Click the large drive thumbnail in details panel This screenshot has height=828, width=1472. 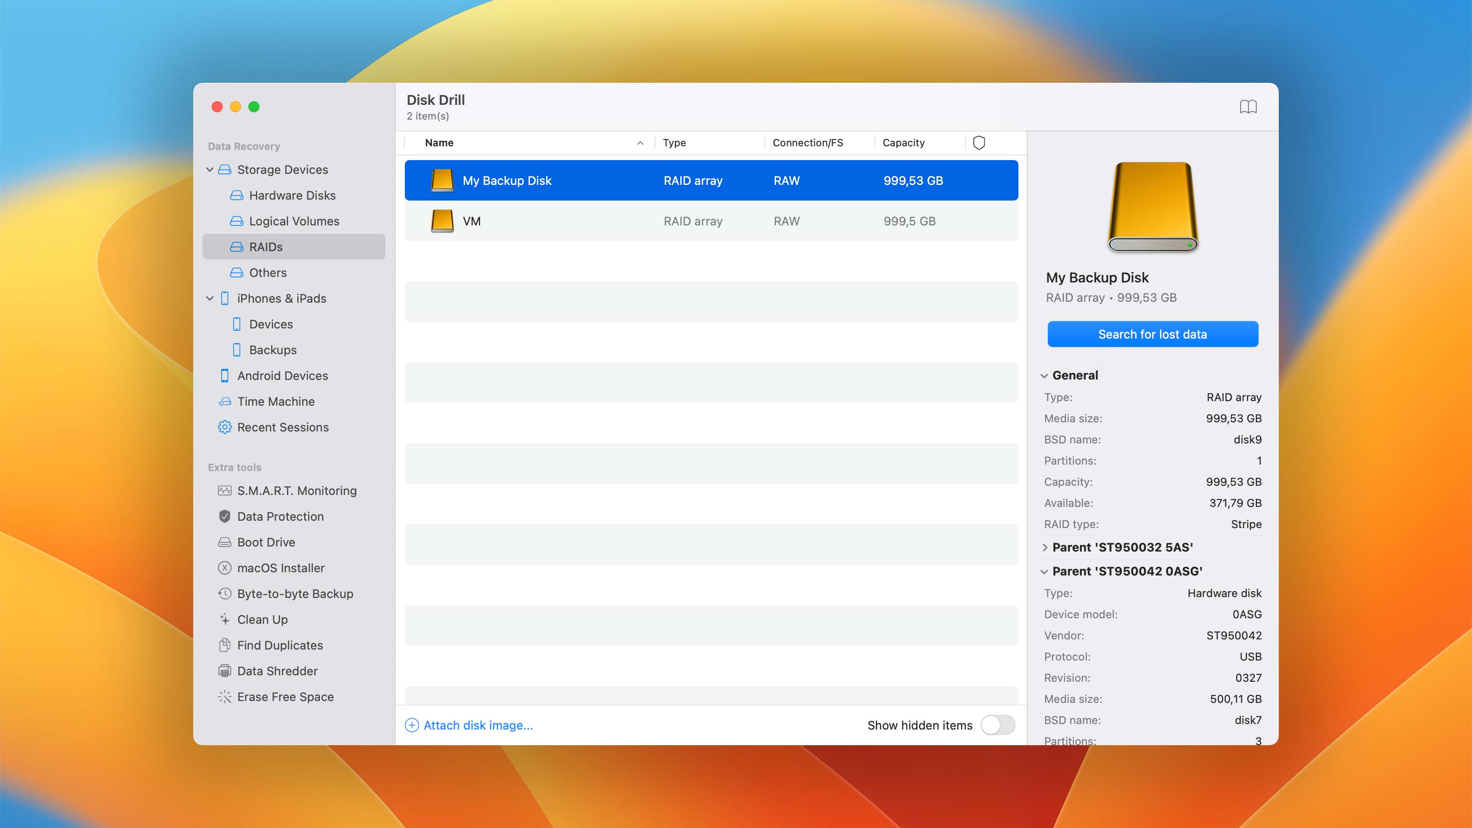coord(1153,207)
